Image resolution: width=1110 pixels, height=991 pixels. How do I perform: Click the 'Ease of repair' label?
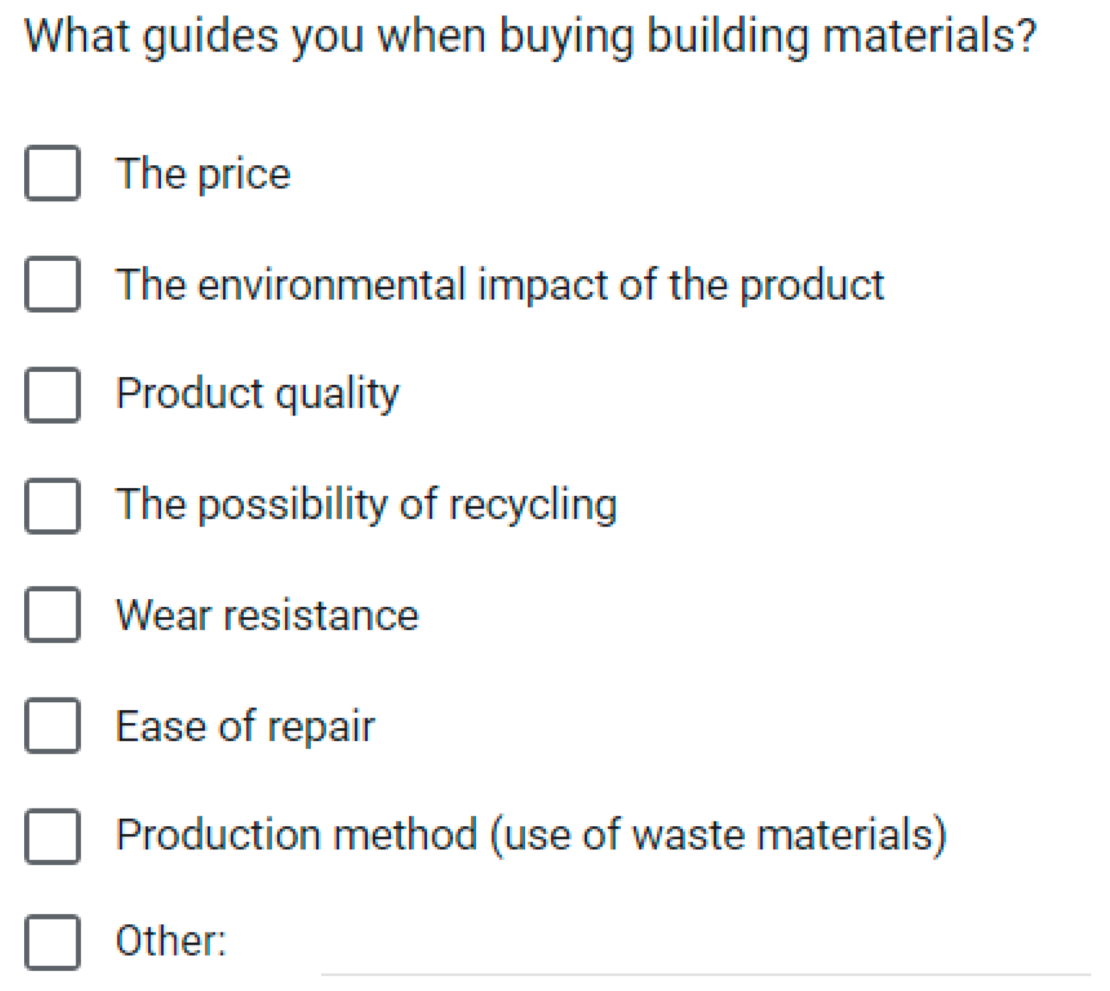click(x=245, y=726)
